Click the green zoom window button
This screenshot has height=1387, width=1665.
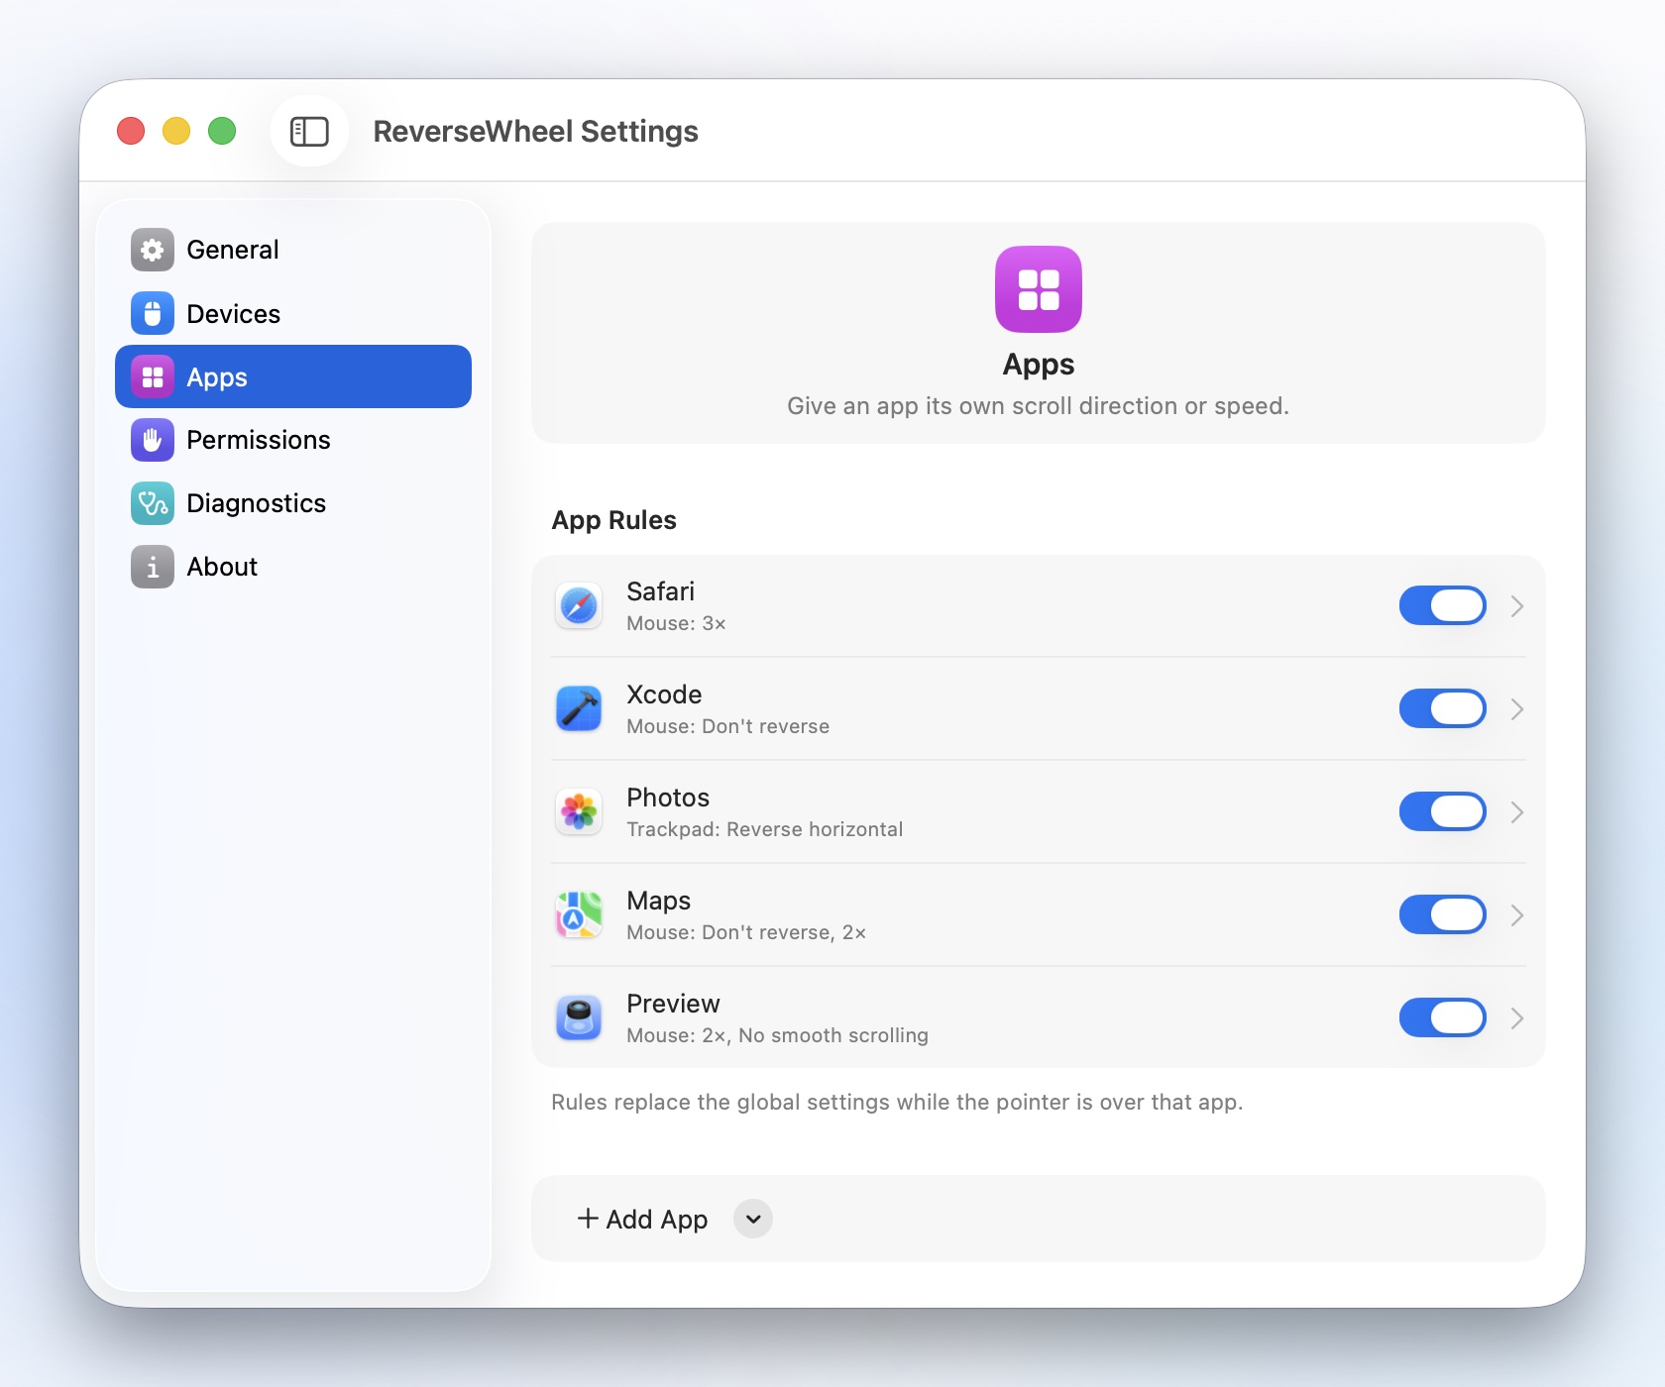222,131
